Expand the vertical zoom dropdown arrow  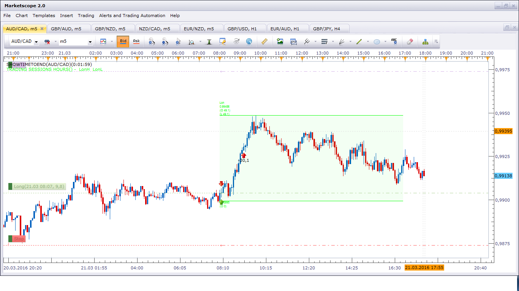pyautogui.click(x=200, y=42)
